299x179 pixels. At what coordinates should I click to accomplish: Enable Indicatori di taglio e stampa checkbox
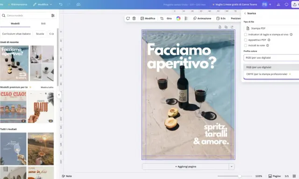pyautogui.click(x=246, y=34)
